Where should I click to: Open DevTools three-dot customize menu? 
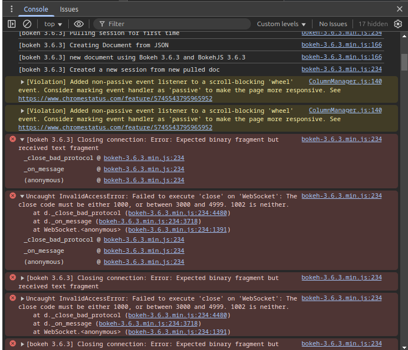(12, 9)
